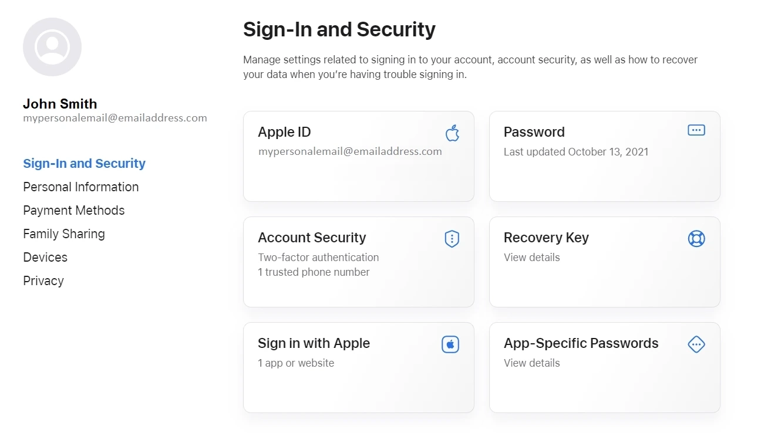Click the Apple logo icon on Apple ID card
The height and width of the screenshot is (433, 771).
(x=452, y=133)
